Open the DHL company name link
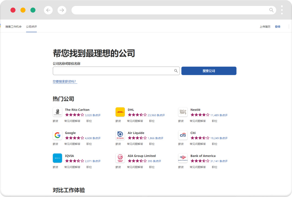Image resolution: width=292 pixels, height=197 pixels. point(131,110)
